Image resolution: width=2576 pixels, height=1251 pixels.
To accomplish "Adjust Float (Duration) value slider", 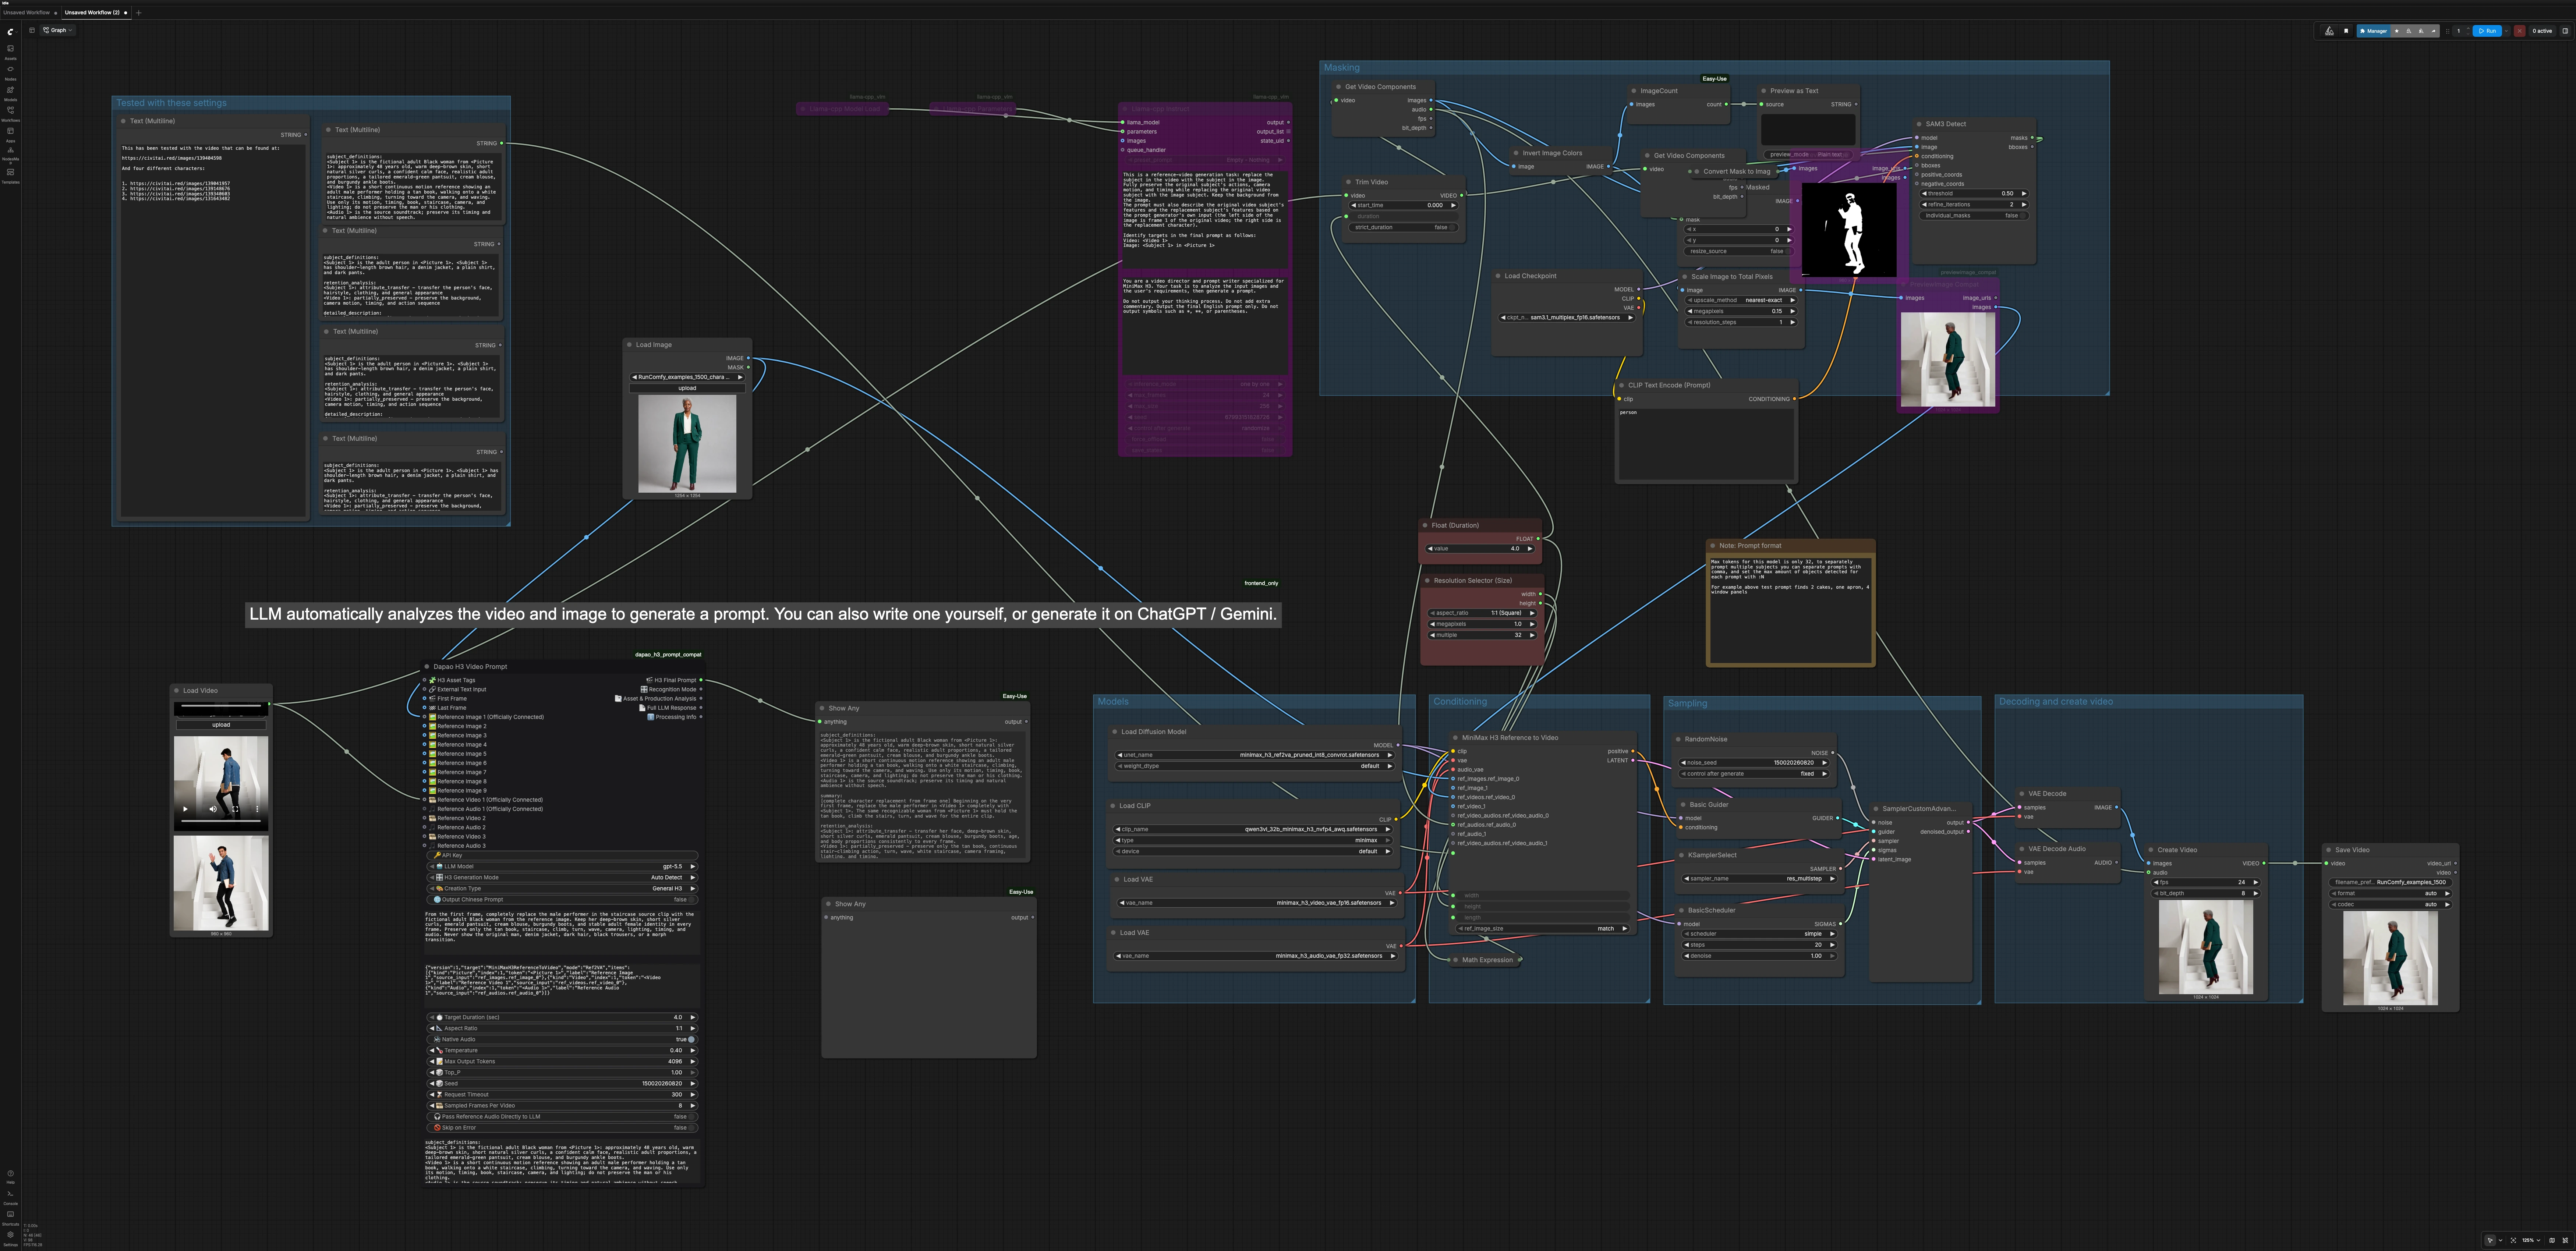I will tap(1480, 549).
